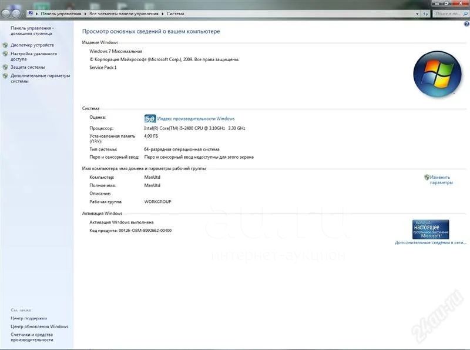Open Центр обновления Windows link
470x350 pixels.
(39, 326)
